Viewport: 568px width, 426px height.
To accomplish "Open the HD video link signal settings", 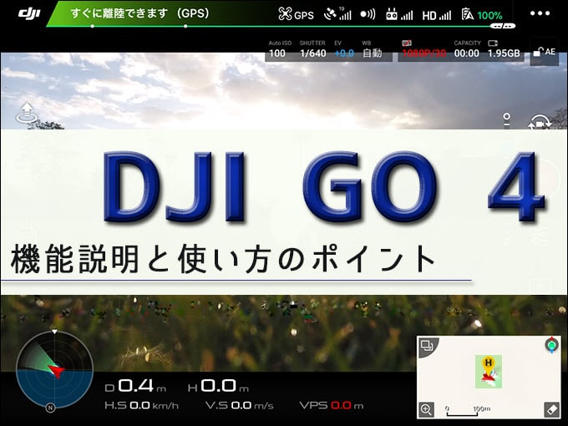I will tap(437, 15).
